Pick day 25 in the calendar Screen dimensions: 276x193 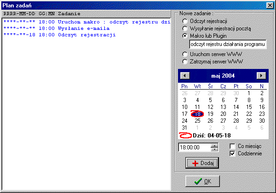(197, 120)
